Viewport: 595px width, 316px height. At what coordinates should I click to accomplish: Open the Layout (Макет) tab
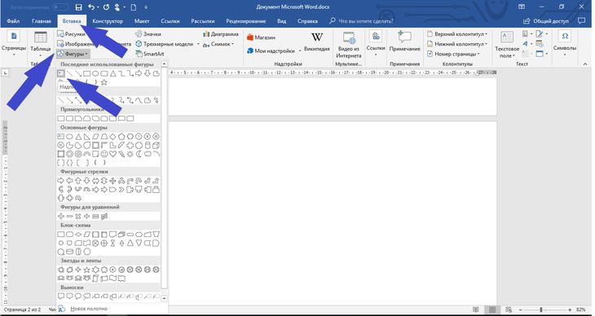click(142, 21)
